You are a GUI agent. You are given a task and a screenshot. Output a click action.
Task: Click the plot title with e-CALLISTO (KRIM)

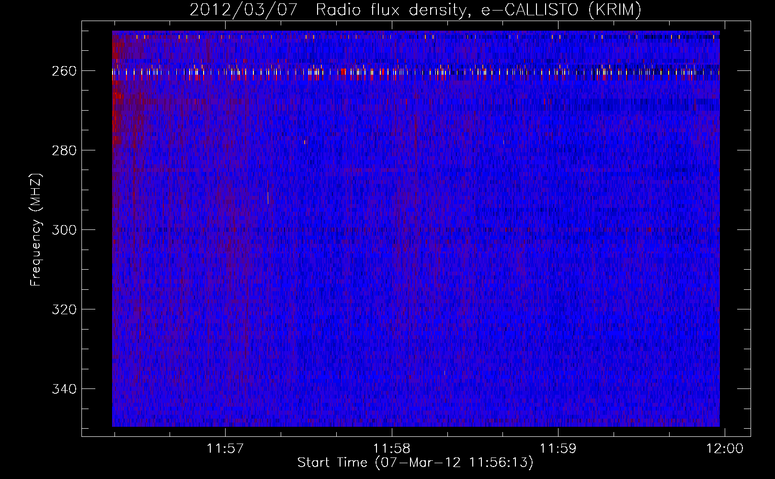[x=415, y=10]
